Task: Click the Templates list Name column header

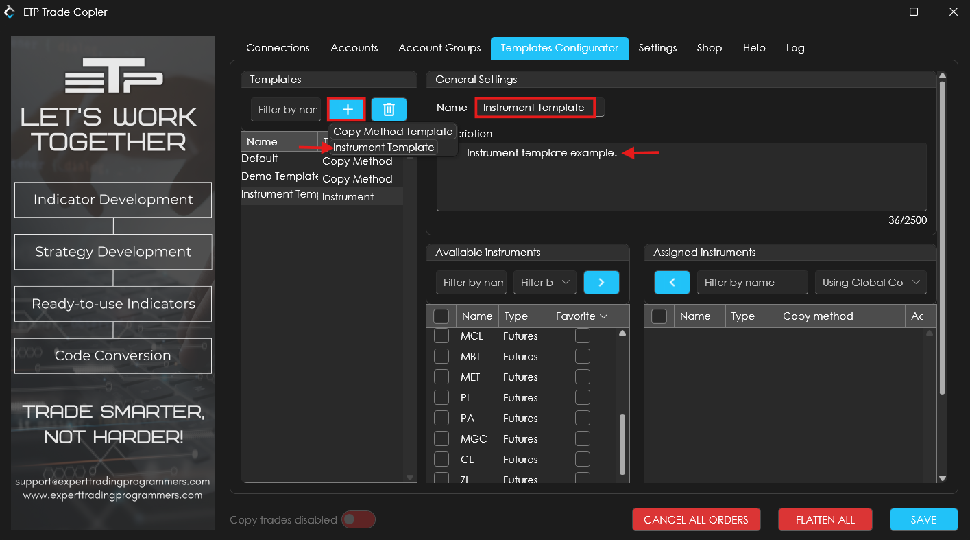Action: coord(279,142)
